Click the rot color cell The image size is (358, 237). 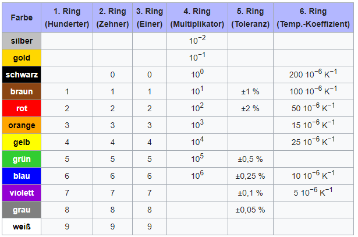pos(22,108)
